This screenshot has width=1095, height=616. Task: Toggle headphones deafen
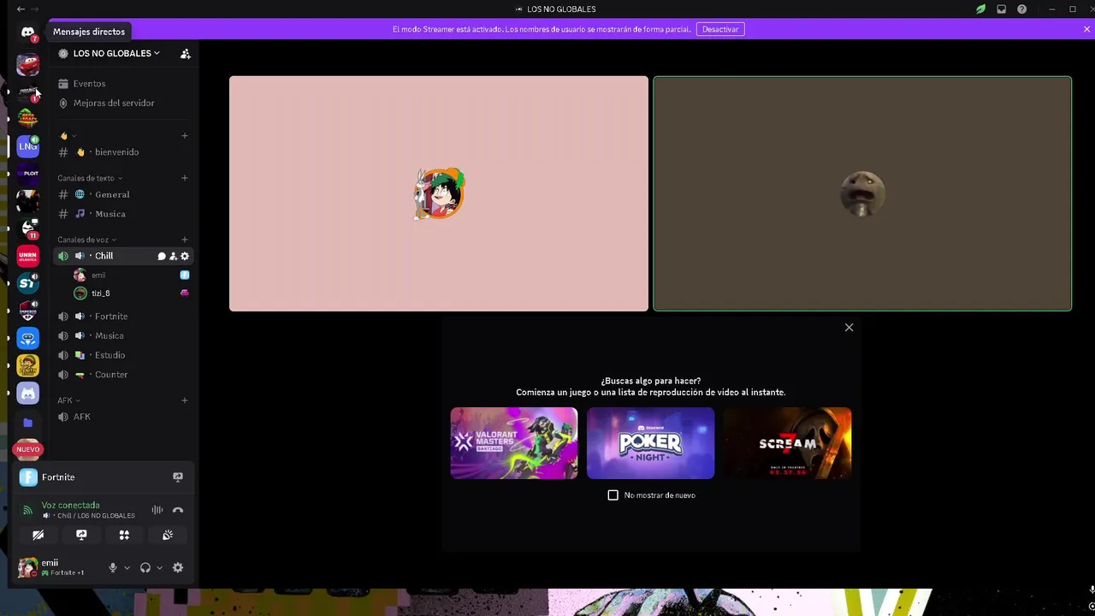[x=145, y=568]
